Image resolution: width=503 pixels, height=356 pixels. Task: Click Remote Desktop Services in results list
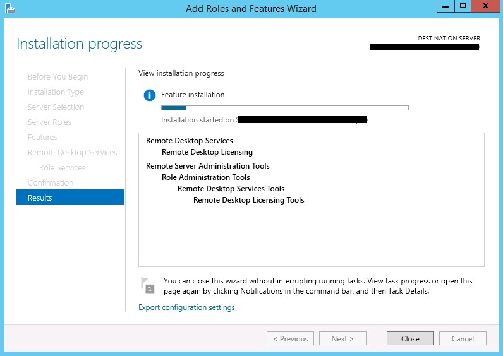[x=190, y=141]
